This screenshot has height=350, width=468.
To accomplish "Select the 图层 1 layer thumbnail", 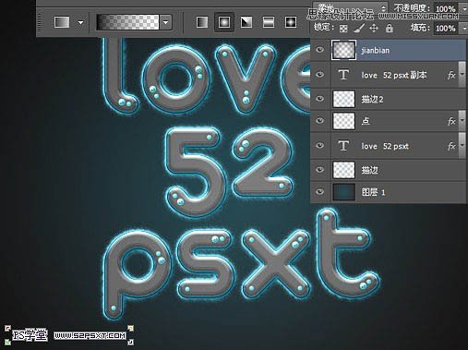I will [343, 192].
